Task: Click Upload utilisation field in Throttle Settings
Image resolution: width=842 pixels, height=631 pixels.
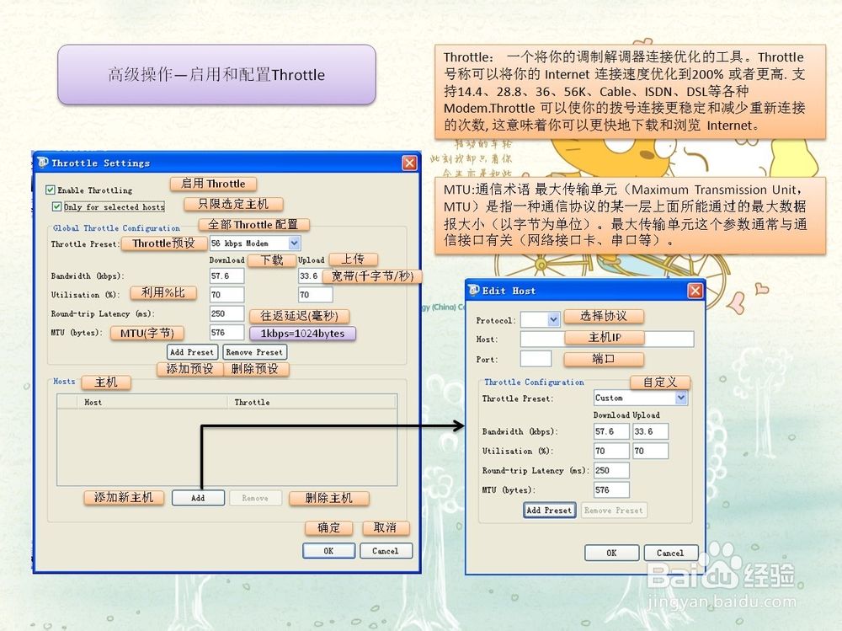Action: click(315, 295)
